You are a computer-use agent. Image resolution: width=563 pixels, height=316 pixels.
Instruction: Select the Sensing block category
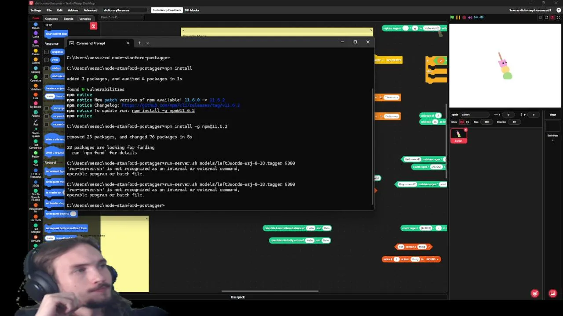(x=36, y=70)
